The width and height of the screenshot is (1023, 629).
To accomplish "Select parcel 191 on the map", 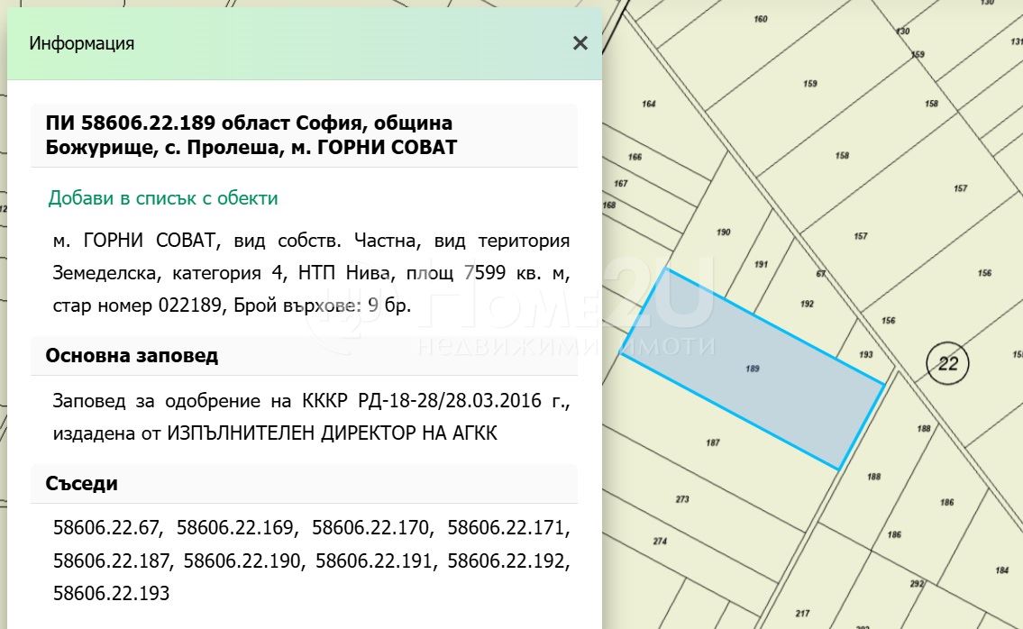I will point(762,264).
